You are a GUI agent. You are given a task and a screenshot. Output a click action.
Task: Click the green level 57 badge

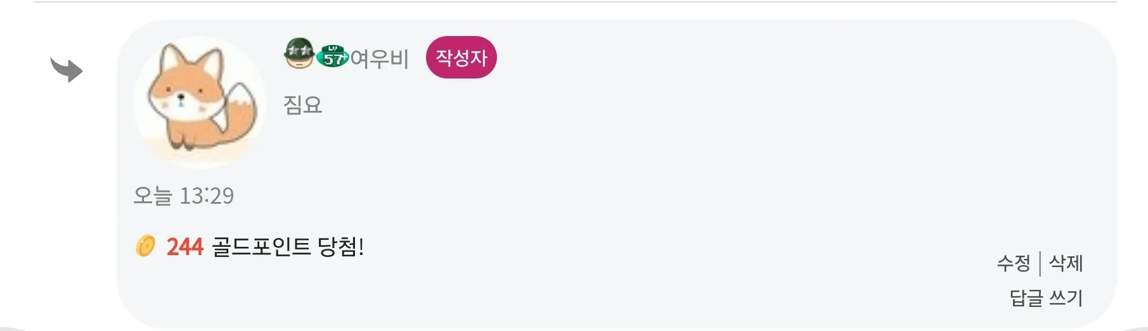tap(333, 56)
